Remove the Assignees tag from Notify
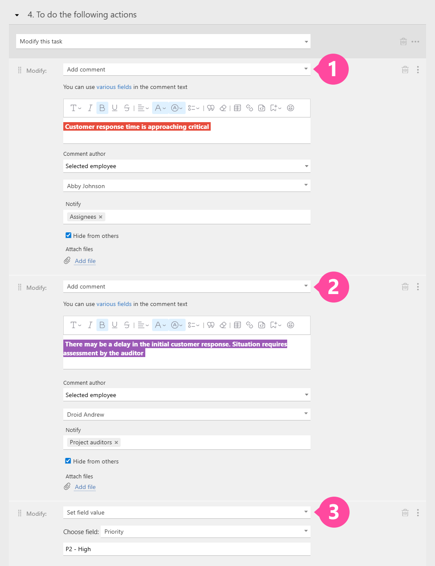 tap(101, 217)
